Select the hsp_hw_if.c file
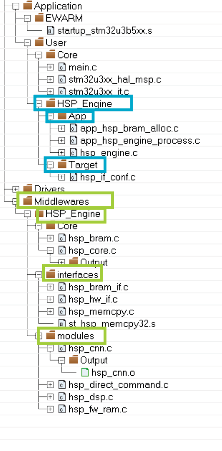 click(x=93, y=299)
